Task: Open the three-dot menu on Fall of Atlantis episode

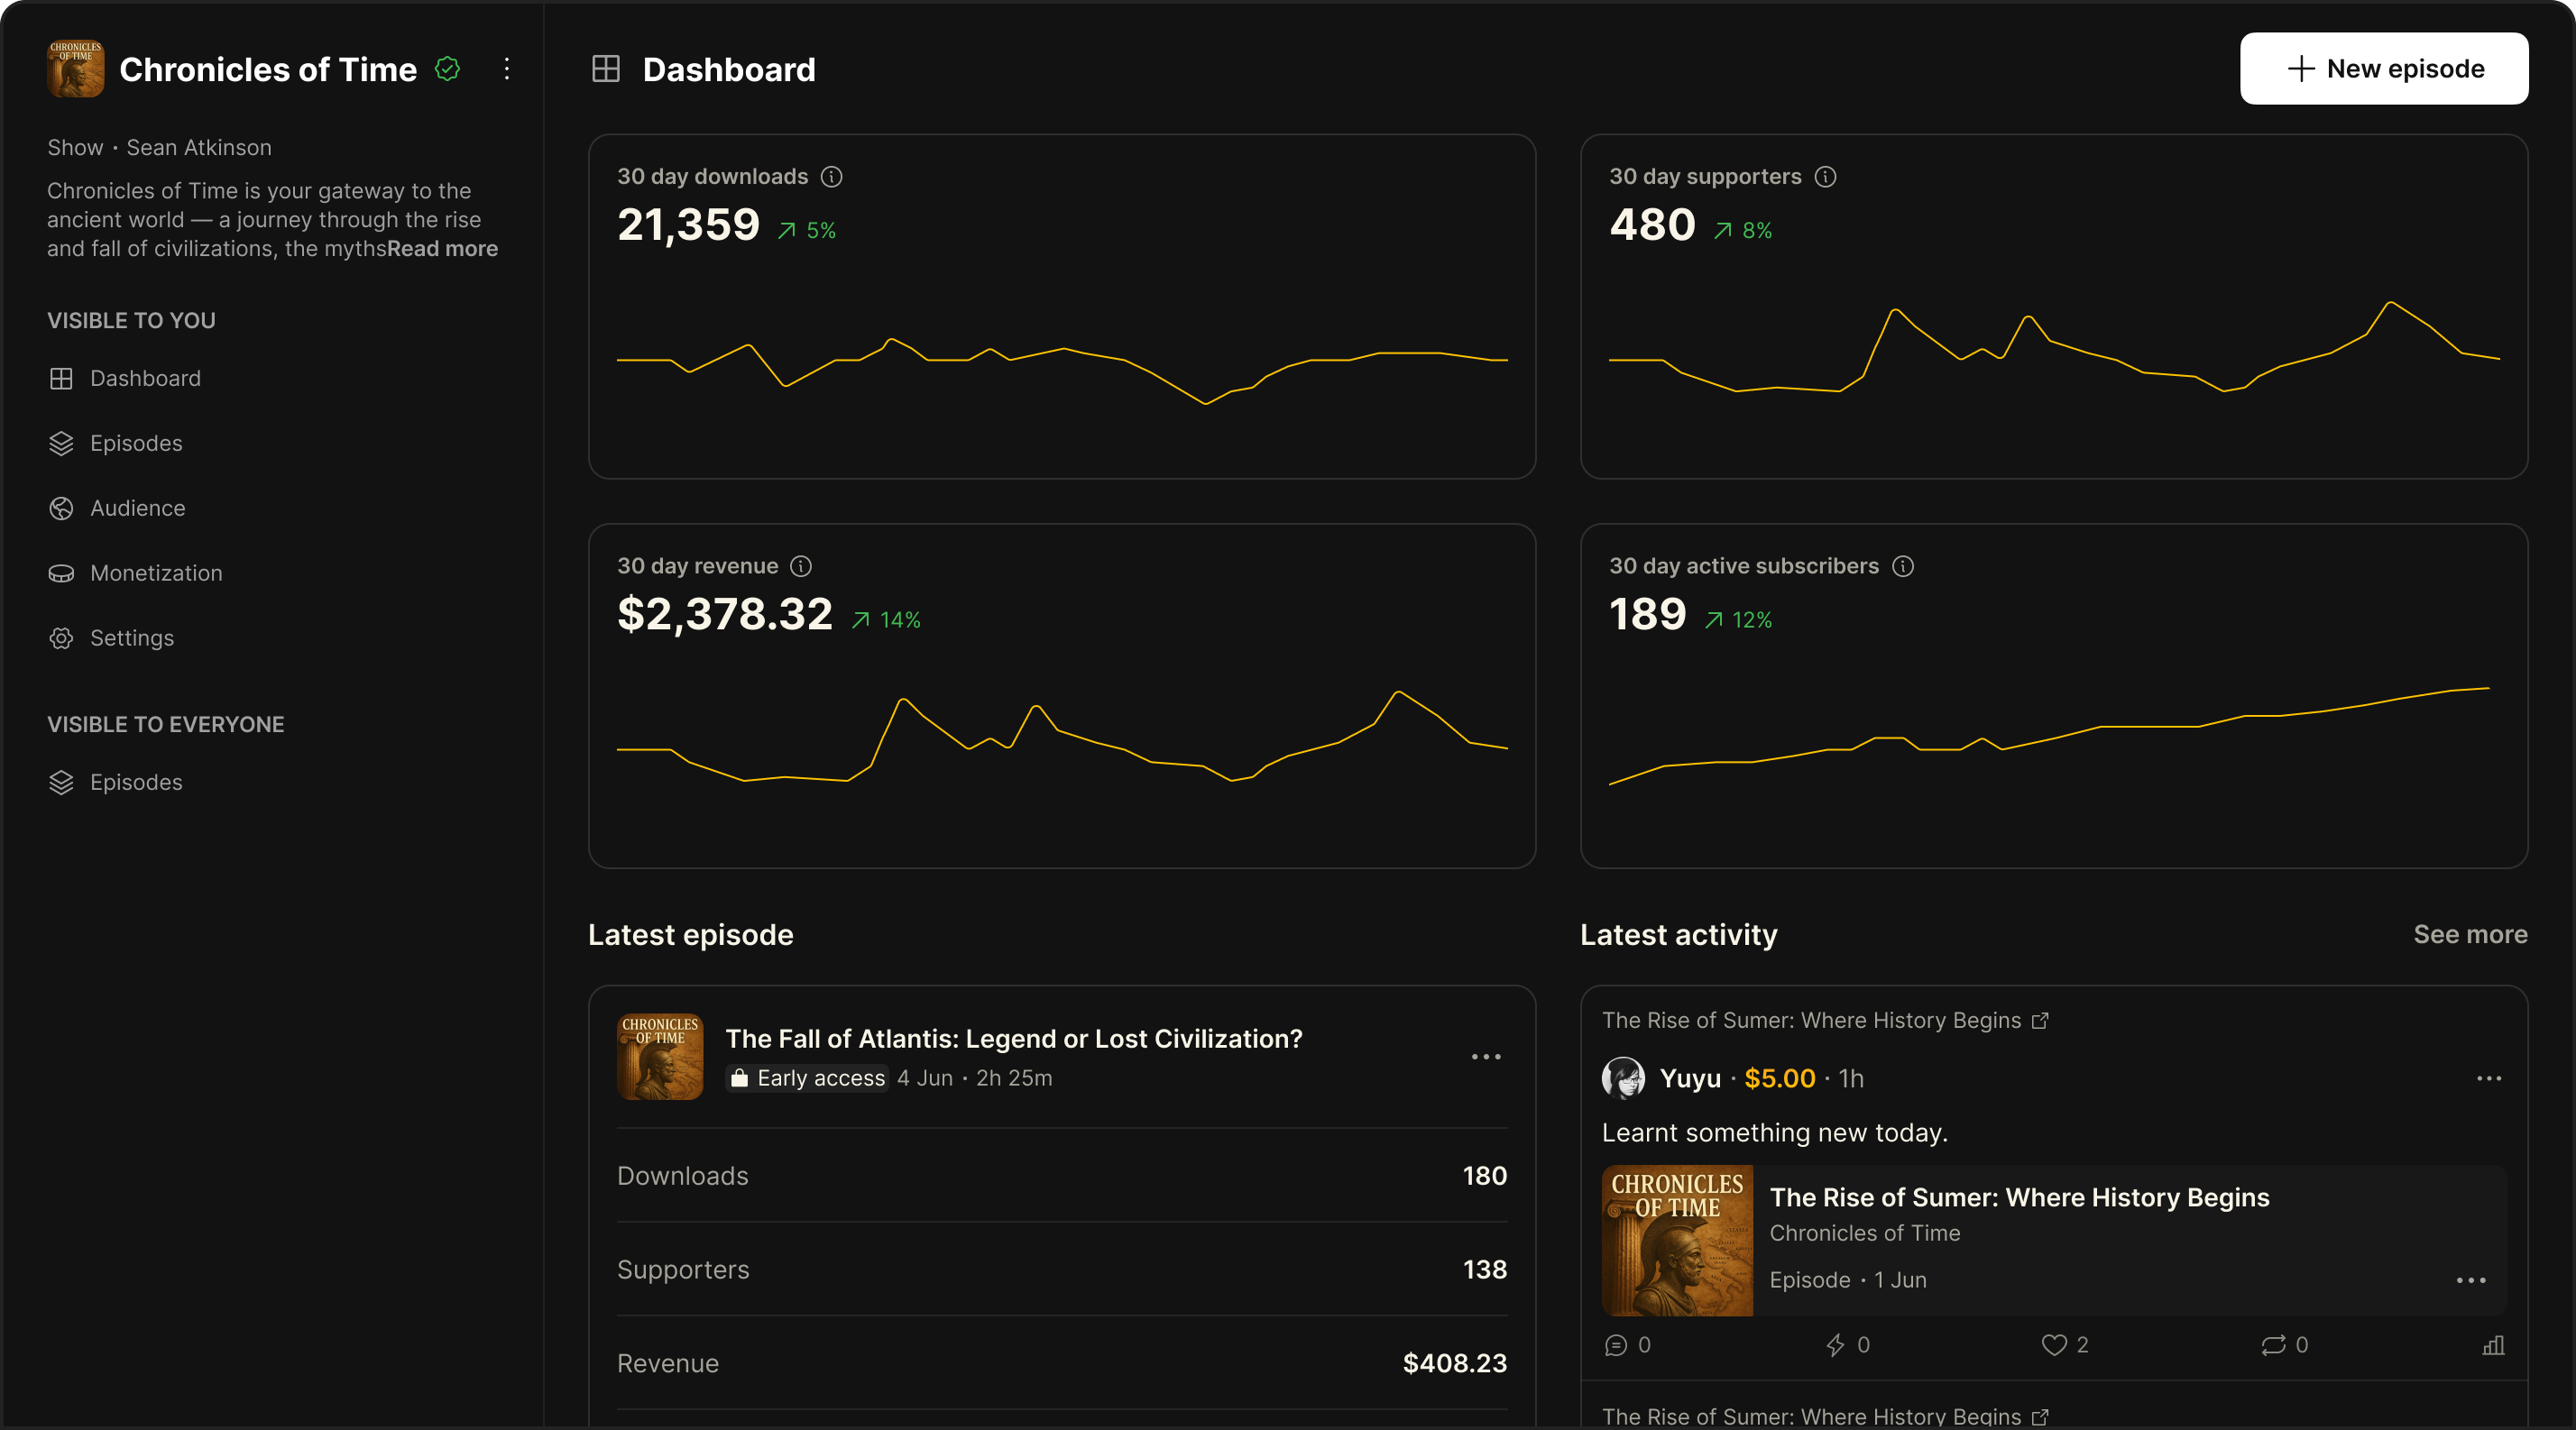Action: (1486, 1058)
